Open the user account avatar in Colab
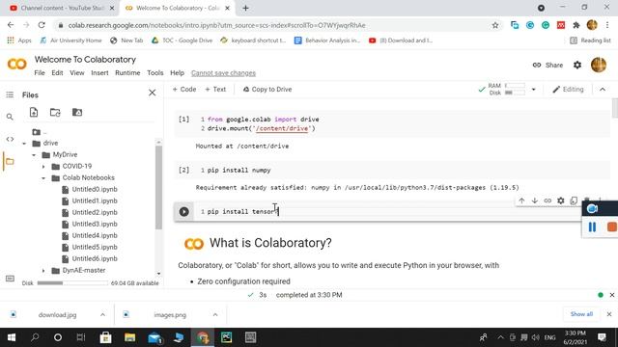 [x=599, y=65]
